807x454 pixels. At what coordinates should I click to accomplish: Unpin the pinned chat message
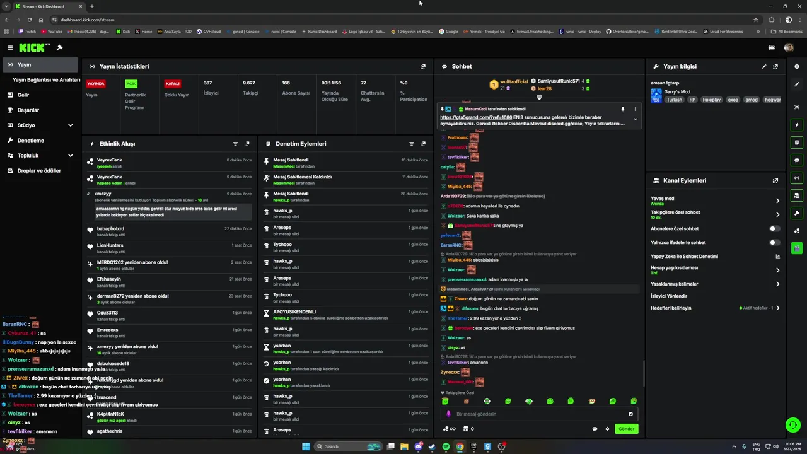pos(623,109)
